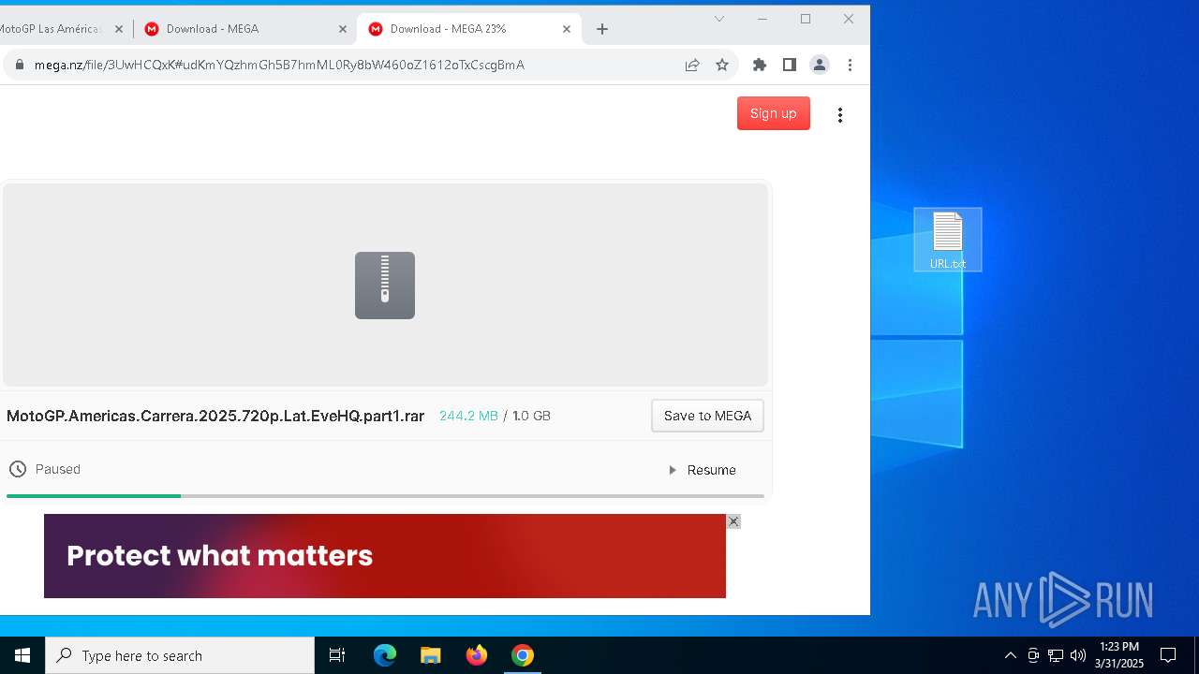1199x674 pixels.
Task: Open the notification center icon
Action: [x=1168, y=655]
